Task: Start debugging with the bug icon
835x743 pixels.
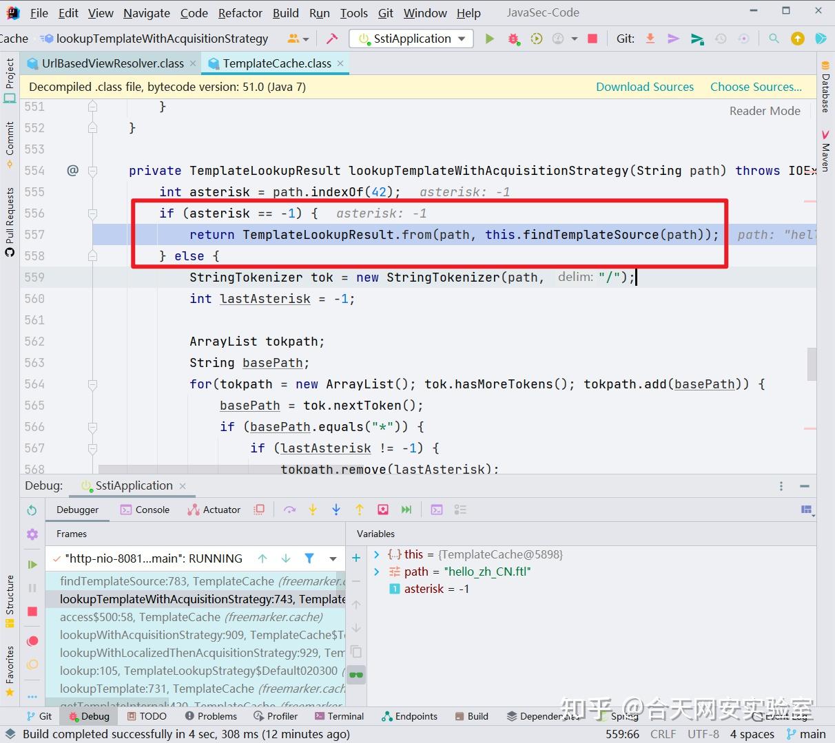Action: pos(513,39)
